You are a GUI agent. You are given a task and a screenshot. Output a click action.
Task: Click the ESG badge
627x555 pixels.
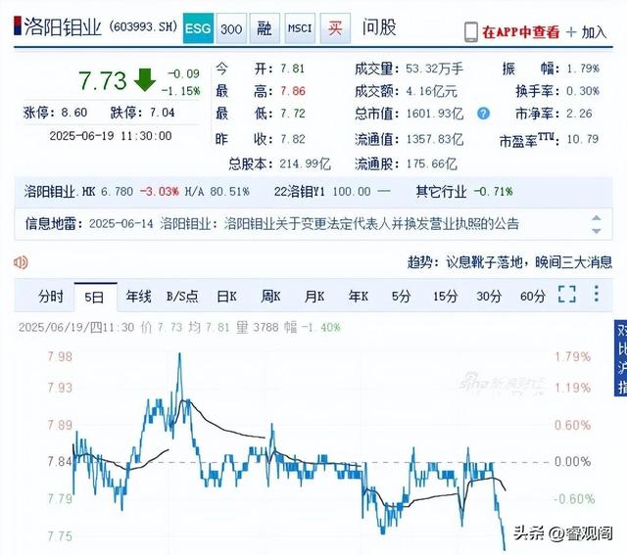(x=198, y=28)
